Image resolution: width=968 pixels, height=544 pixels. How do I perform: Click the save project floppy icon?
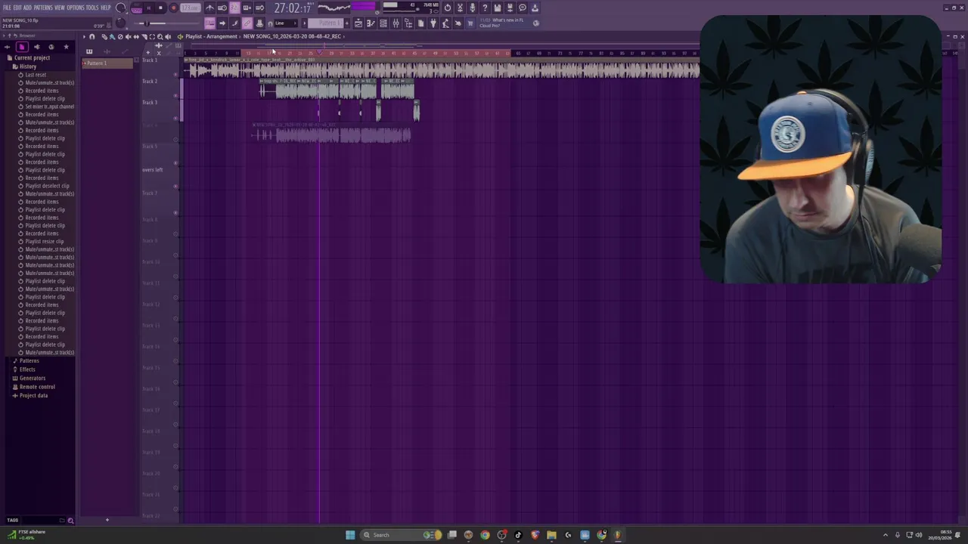[497, 8]
